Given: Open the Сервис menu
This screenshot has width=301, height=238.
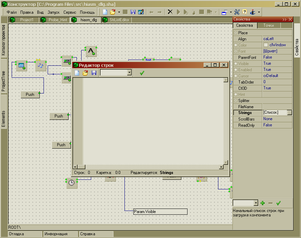Looking at the screenshot, I should click(70, 12).
